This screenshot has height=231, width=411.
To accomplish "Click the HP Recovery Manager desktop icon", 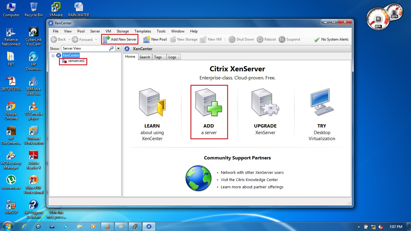I will (x=11, y=160).
